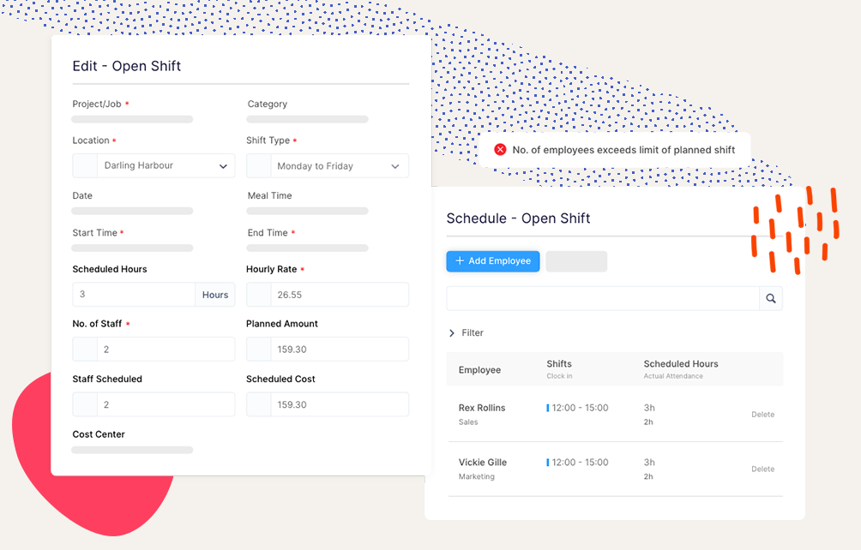Click the Scheduled Hours column header
The height and width of the screenshot is (550, 861).
(681, 364)
